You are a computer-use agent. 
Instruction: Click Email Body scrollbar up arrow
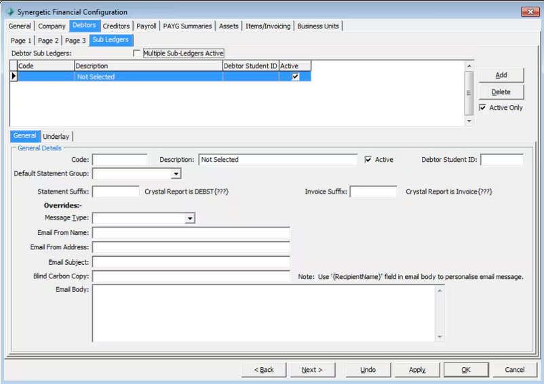pos(440,291)
